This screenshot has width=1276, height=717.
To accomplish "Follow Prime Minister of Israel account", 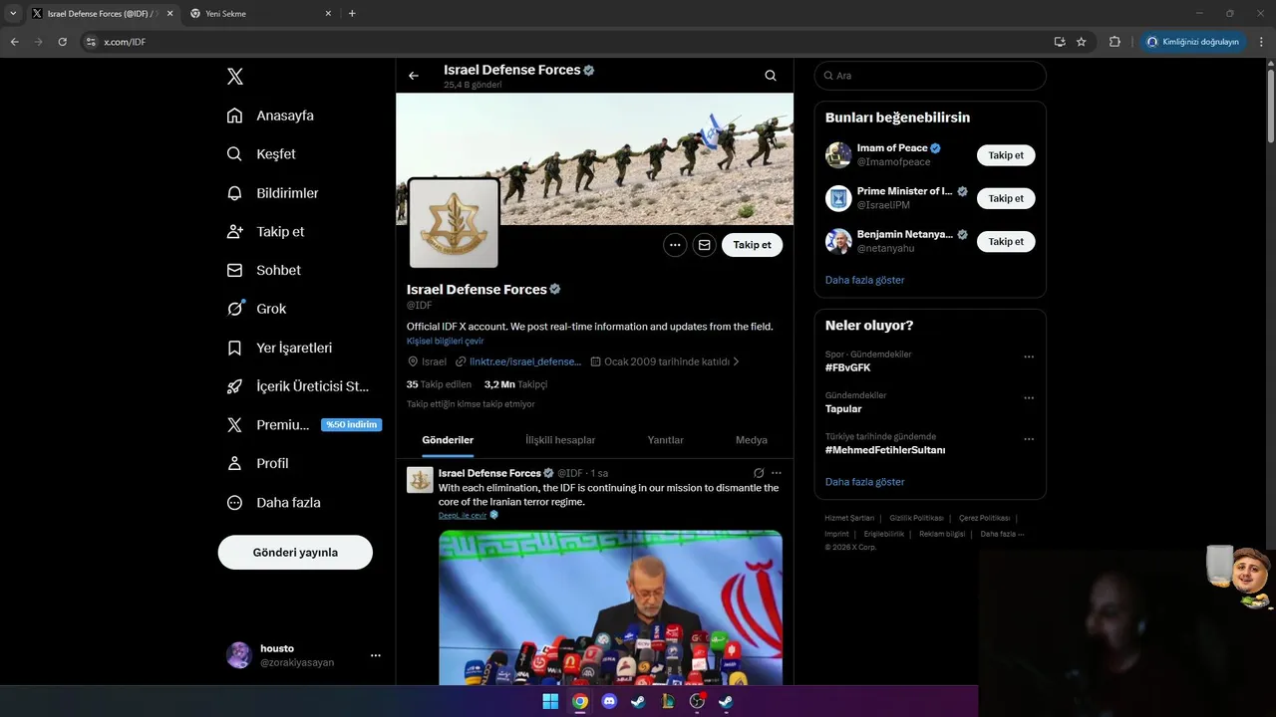I will click(x=1006, y=198).
